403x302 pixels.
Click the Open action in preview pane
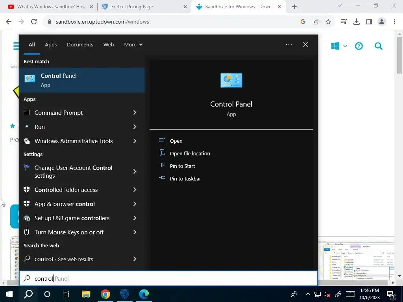[x=176, y=141]
